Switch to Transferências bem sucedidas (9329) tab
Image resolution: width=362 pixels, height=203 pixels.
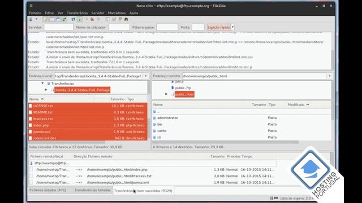coord(143,191)
